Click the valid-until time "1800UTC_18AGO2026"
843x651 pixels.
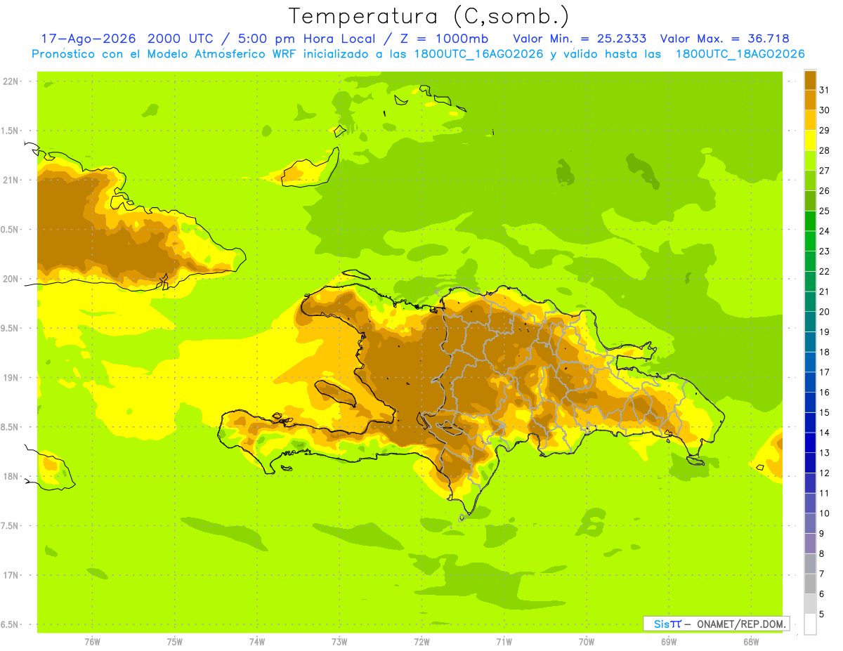coord(740,54)
